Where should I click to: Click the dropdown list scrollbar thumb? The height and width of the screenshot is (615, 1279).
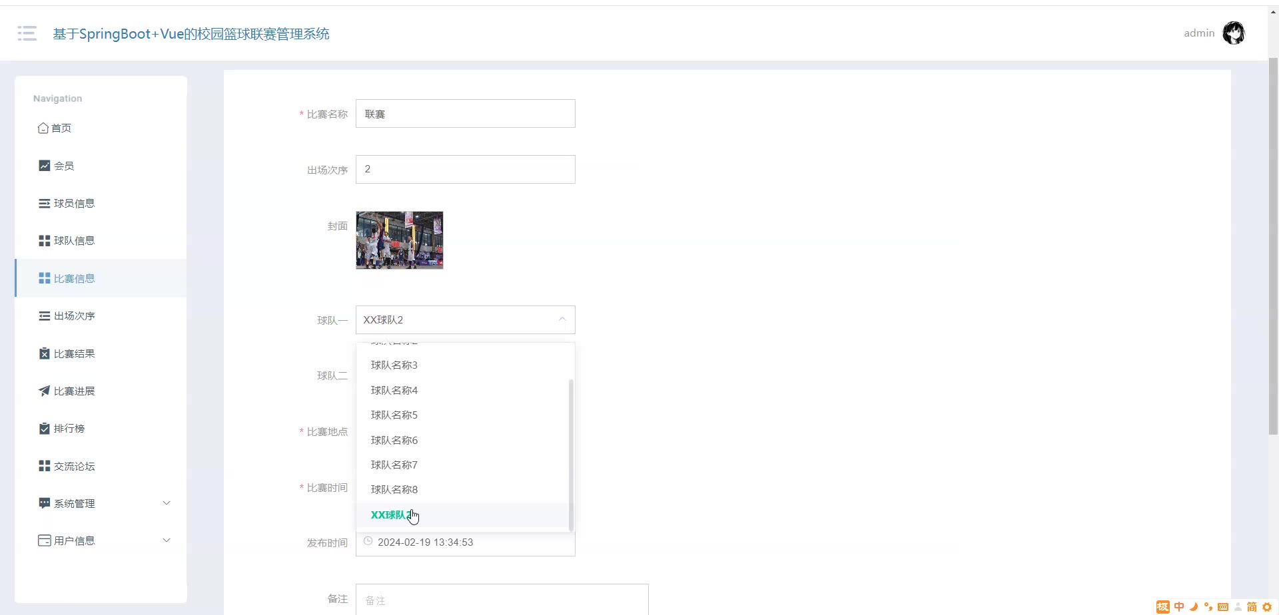(571, 455)
